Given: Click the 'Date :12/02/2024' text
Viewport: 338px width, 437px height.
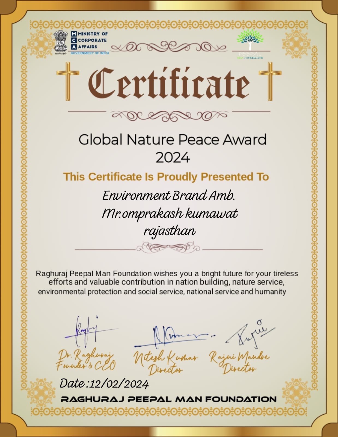Looking at the screenshot, I should pyautogui.click(x=104, y=383).
